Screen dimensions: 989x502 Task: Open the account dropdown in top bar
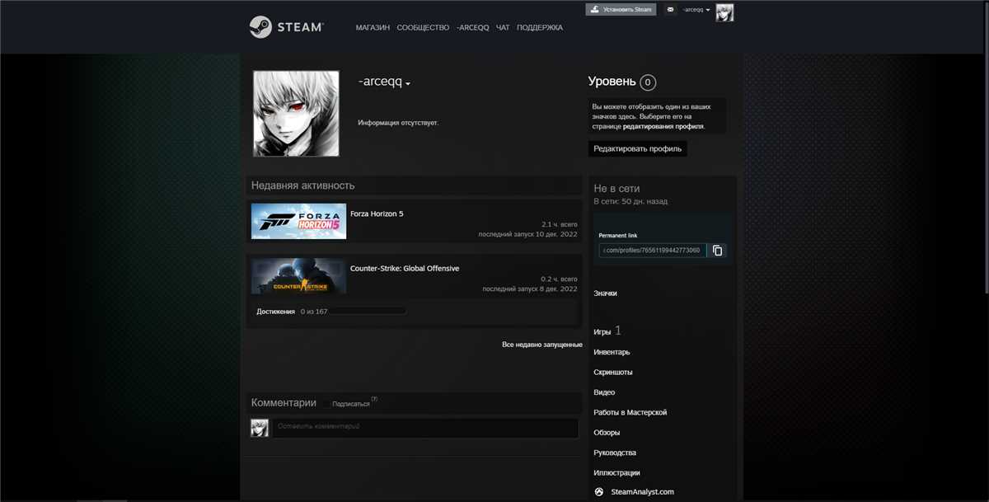pos(696,10)
